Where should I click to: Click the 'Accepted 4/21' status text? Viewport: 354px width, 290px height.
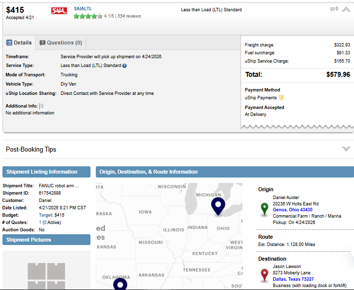[20, 18]
